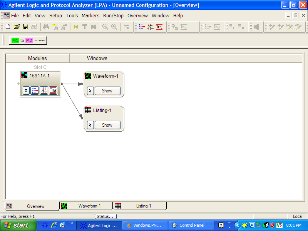Click the Waveform-1 window icon in overview

[88, 75]
